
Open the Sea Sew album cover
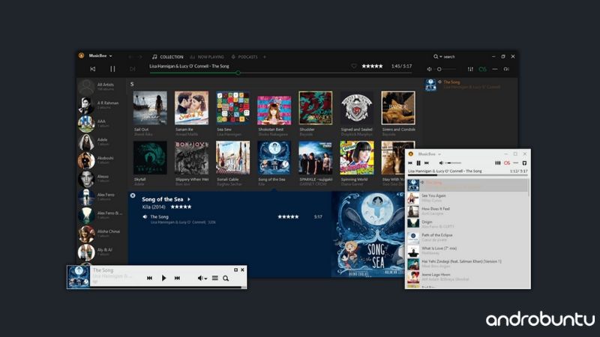pos(232,108)
